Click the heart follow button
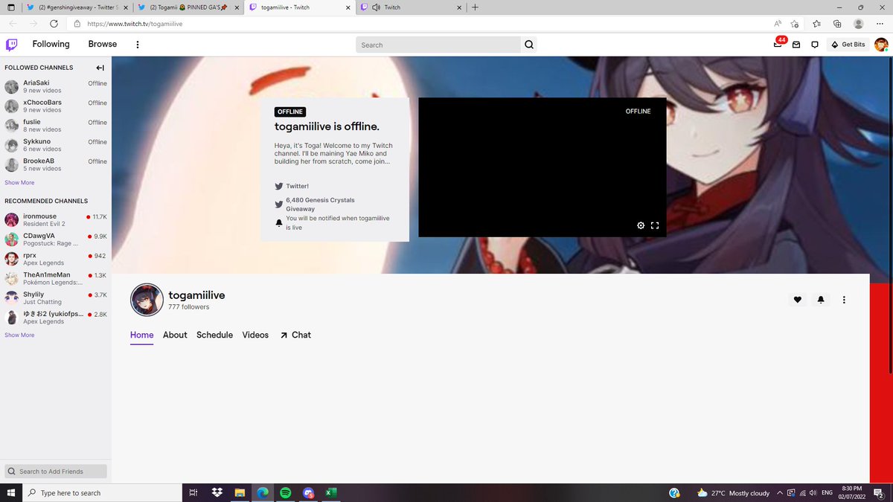The image size is (893, 502). tap(798, 300)
